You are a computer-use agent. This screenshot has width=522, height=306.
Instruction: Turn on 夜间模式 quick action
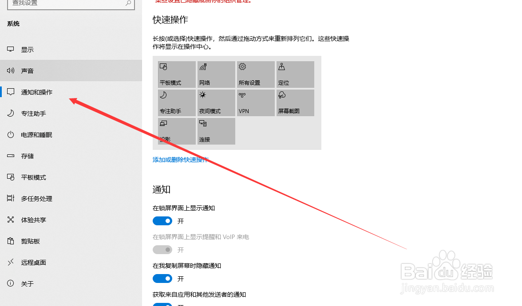tap(216, 102)
